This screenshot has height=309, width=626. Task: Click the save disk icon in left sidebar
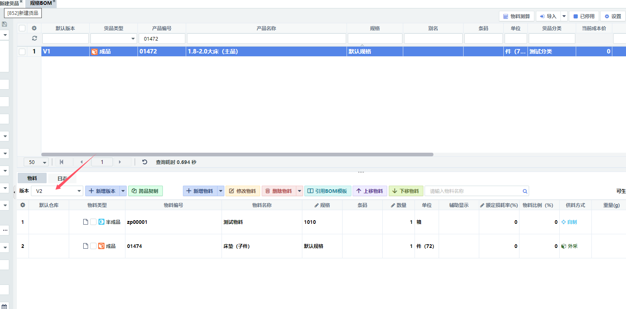4,24
